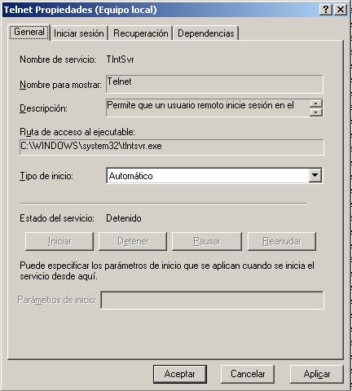The width and height of the screenshot is (352, 391).
Task: Confirm with the Aceptar button
Action: [180, 374]
